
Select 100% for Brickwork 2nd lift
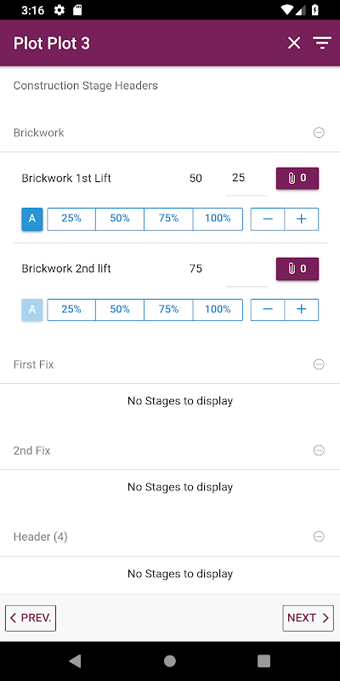click(218, 310)
